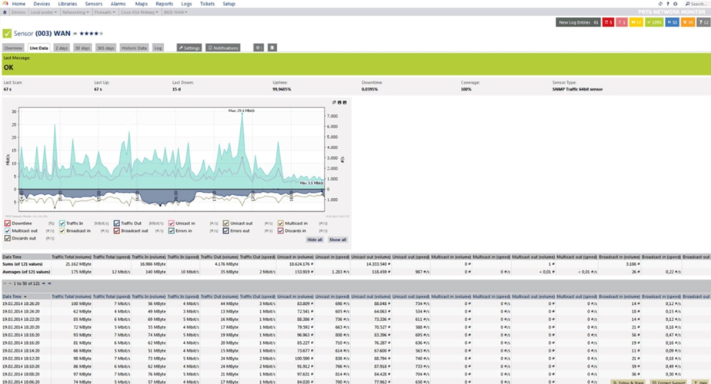Click the yellow warning-sensors status badge

click(636, 22)
